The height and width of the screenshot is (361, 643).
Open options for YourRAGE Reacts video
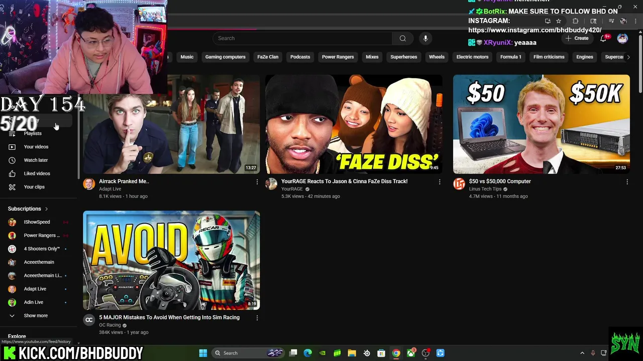440,182
